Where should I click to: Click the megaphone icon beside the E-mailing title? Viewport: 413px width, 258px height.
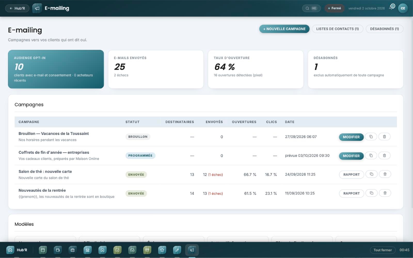coord(37,8)
